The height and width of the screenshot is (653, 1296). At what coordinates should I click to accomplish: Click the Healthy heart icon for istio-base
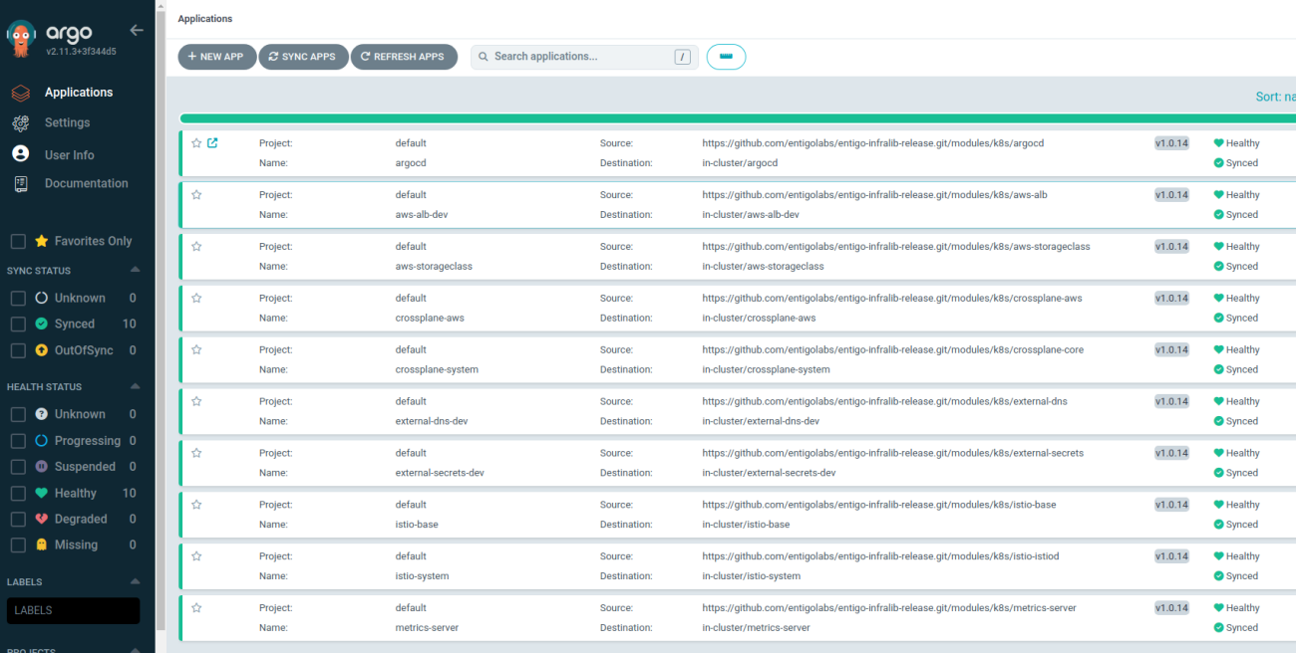(1218, 505)
